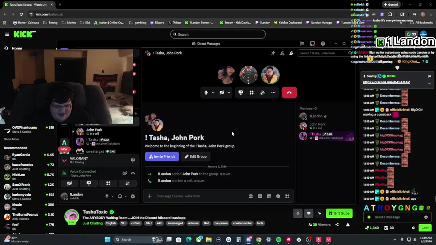Click Gift Subs button
The width and height of the screenshot is (436, 245).
point(339,213)
